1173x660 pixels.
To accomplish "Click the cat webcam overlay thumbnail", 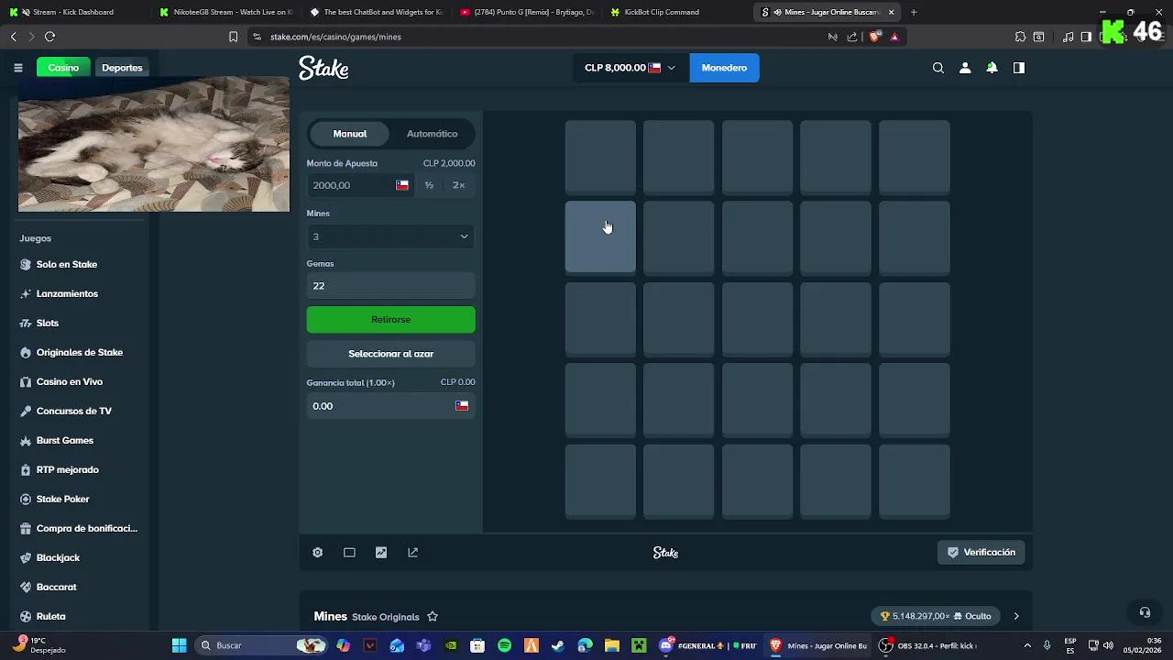I will (154, 144).
